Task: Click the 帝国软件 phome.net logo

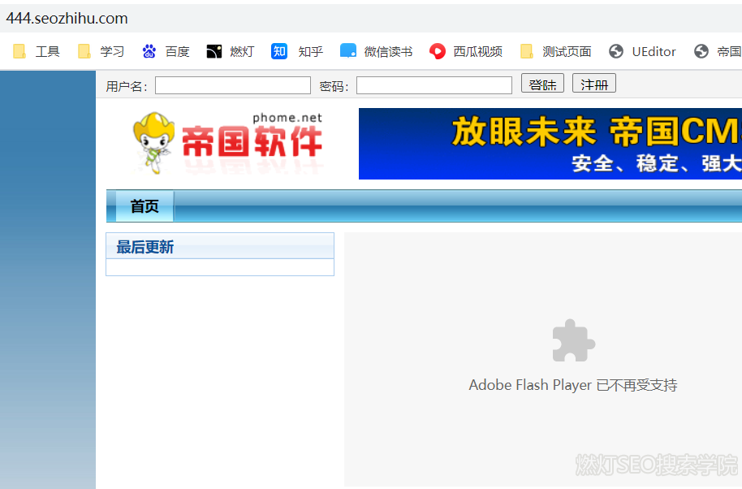Action: pyautogui.click(x=228, y=143)
